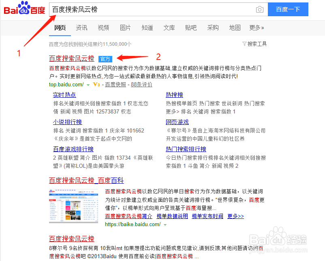Click snippet text 《赛尔号》是由上海淘米网络科技有限公司
The height and width of the screenshot is (261, 325).
coord(216,130)
